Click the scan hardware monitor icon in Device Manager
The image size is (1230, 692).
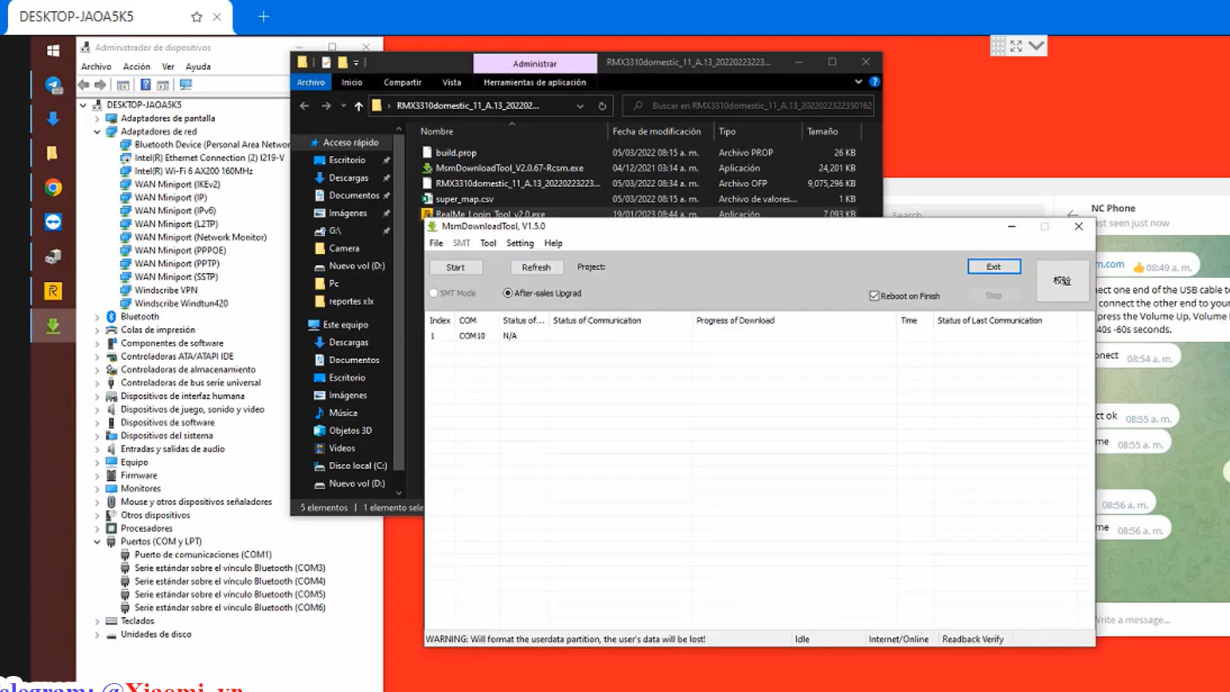tap(185, 85)
